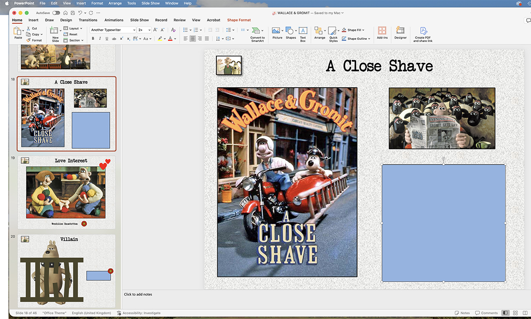531x319 pixels.
Task: Click Accessibility: Investigate in status bar
Action: click(x=139, y=313)
